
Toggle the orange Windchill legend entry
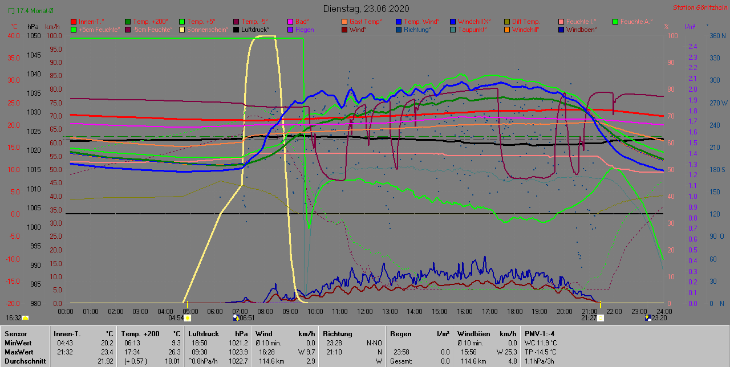[523, 30]
